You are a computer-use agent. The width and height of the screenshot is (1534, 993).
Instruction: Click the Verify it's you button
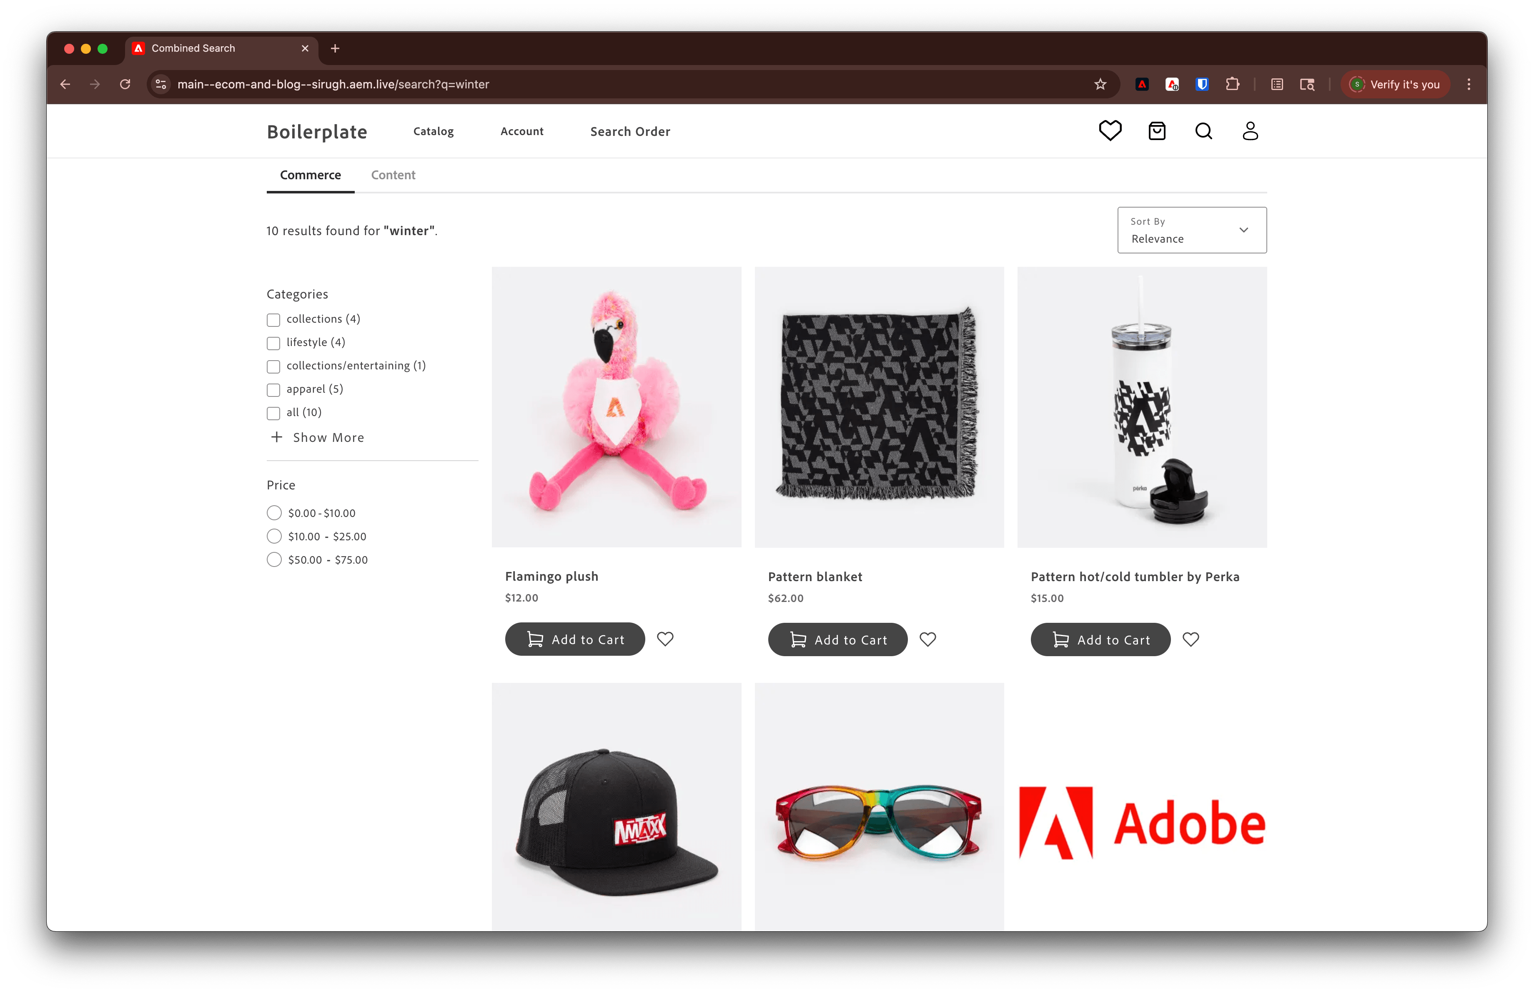1395,84
